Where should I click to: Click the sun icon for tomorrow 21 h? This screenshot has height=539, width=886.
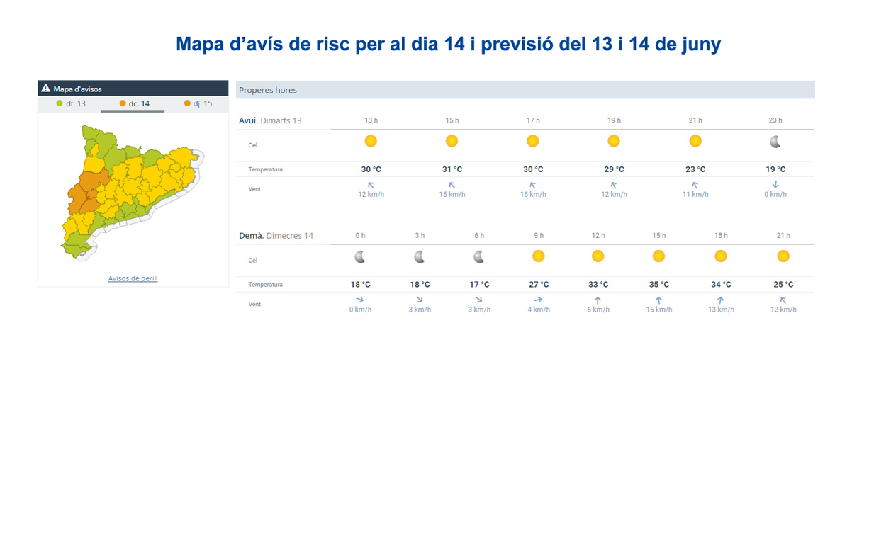[x=783, y=256]
